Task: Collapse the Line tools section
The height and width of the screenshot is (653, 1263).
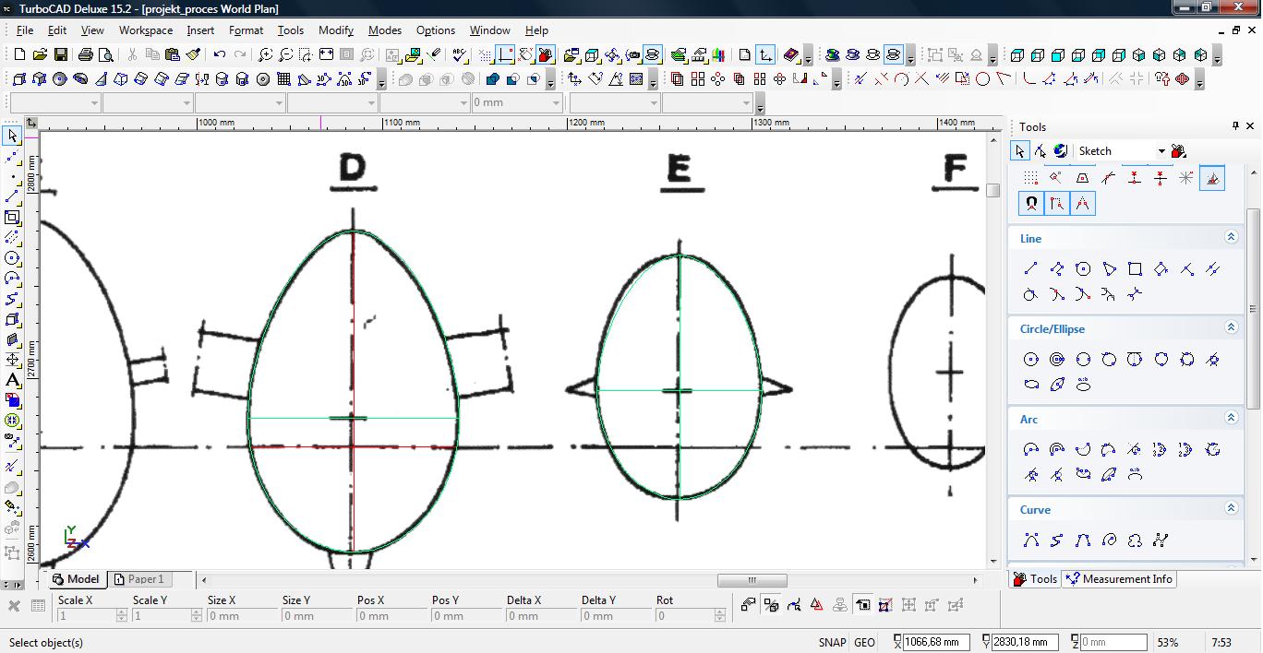Action: (1231, 238)
